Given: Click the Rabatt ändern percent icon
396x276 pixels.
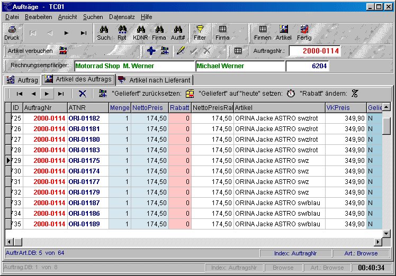Looking at the screenshot, I should (355, 94).
